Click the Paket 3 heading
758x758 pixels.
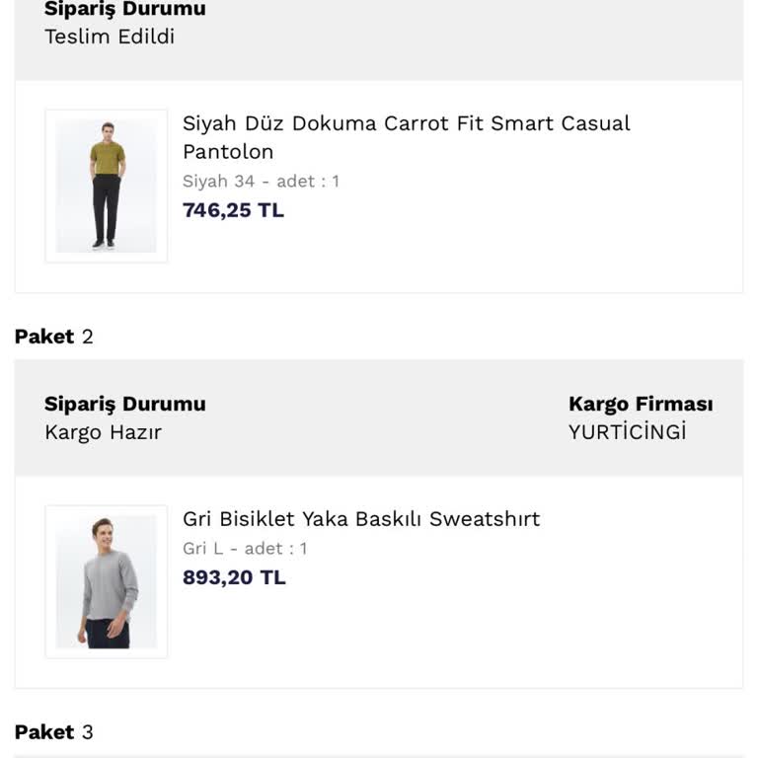(x=53, y=732)
